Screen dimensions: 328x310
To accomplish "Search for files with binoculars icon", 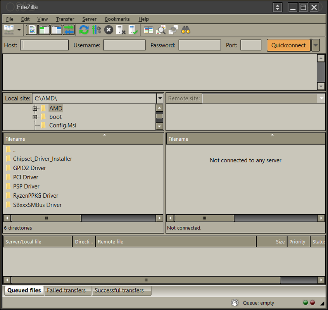I will click(x=186, y=30).
